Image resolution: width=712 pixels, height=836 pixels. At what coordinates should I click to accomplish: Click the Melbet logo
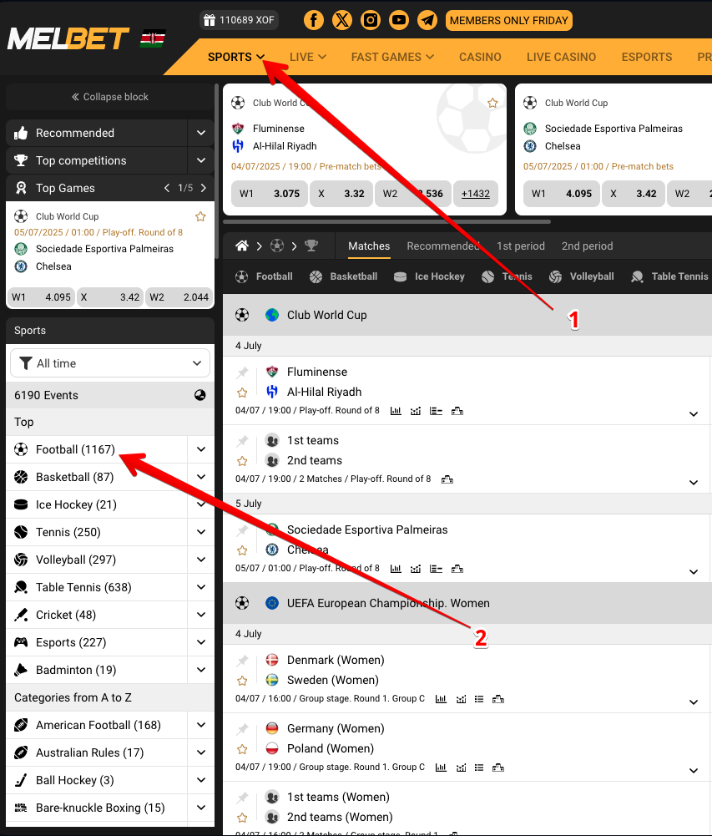click(68, 38)
